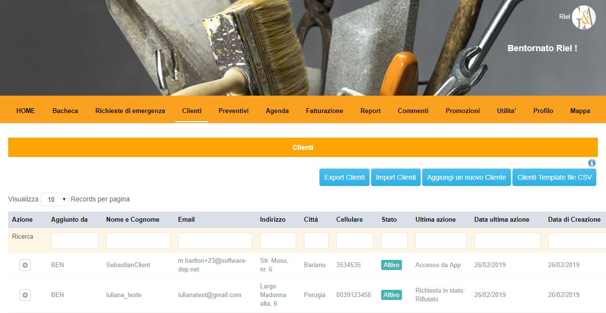Screen dimensions: 606x313
Task: Click the Nome e Cognome filter box
Action: [138, 241]
